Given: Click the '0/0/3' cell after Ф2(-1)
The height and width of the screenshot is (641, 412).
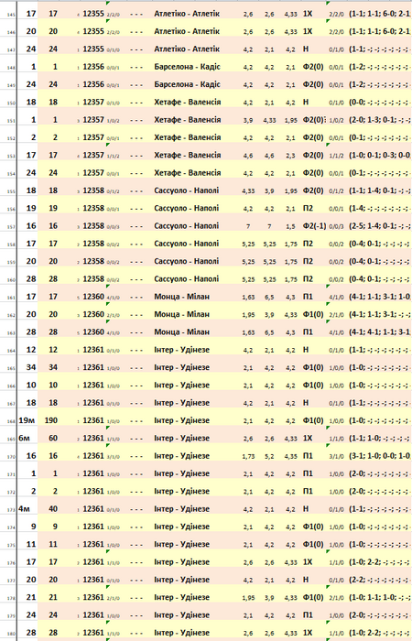Looking at the screenshot, I should (336, 226).
